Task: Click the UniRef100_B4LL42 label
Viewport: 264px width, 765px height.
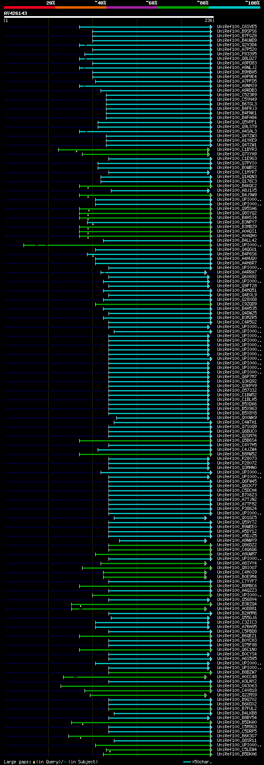Action: tap(237, 241)
